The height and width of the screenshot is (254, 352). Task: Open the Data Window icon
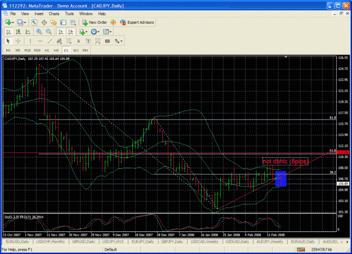[x=44, y=22]
